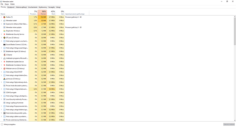Switch to the Wydajność tab

click(x=11, y=7)
